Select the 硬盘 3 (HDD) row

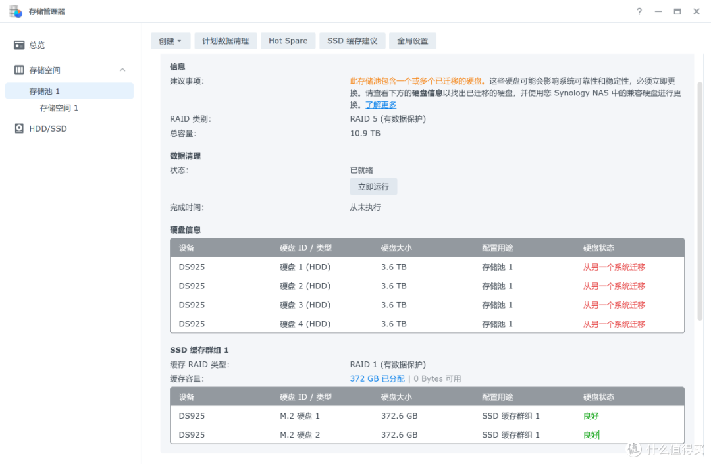click(427, 305)
